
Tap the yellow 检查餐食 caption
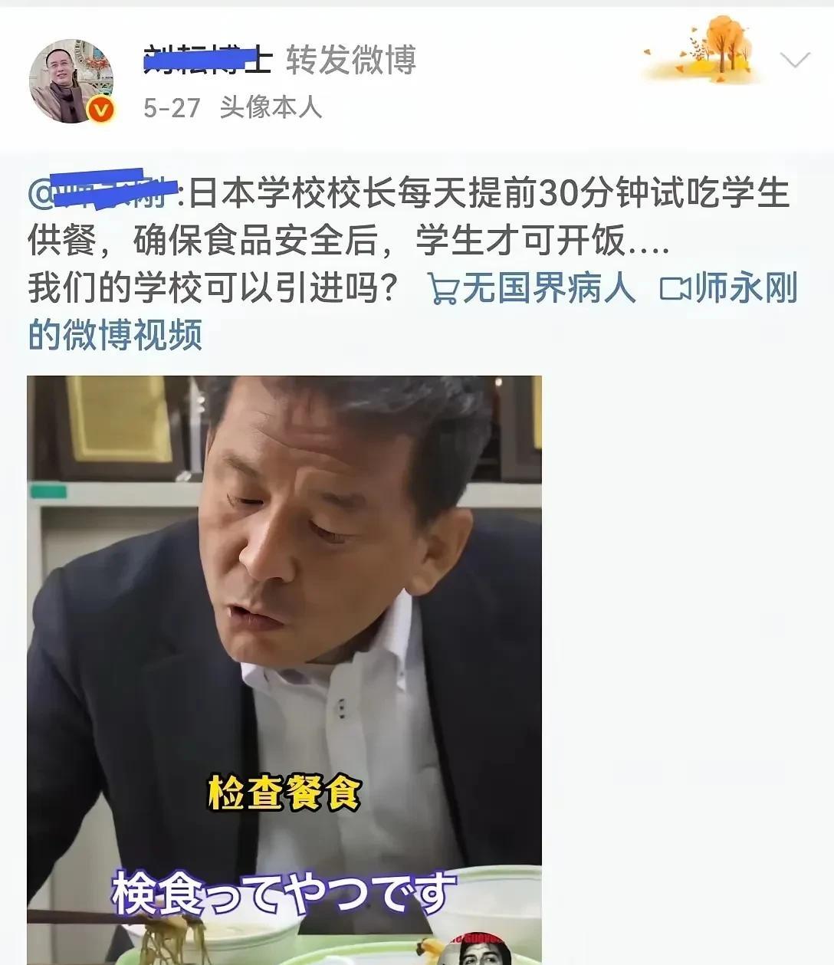pyautogui.click(x=284, y=793)
